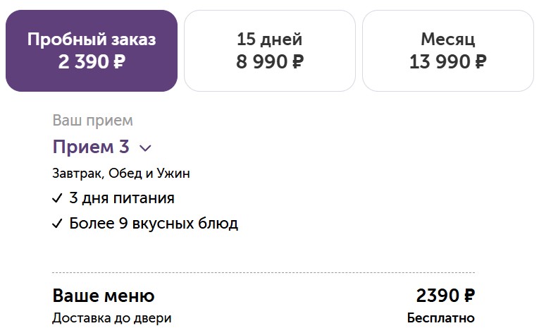Select the Завтрак, Обед и Ужин description

click(121, 173)
